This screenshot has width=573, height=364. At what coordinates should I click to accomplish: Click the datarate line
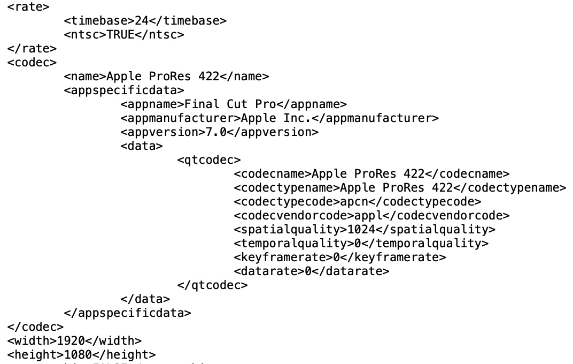tap(312, 271)
